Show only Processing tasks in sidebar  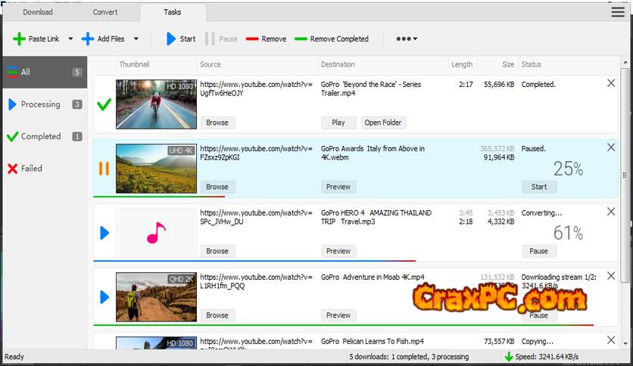pos(40,104)
